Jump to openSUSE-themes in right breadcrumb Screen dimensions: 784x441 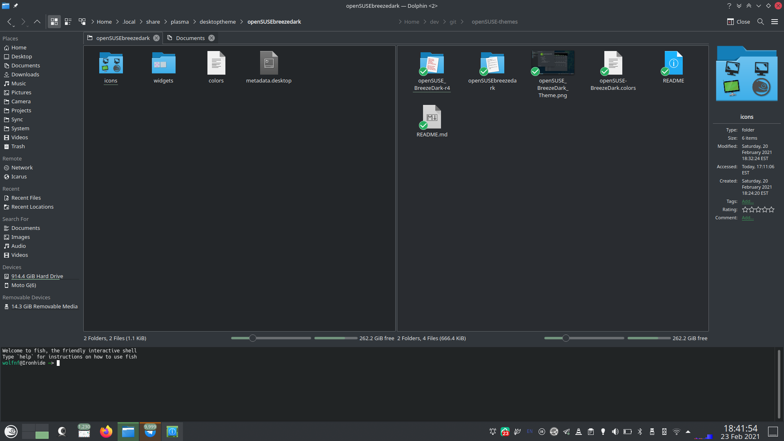tap(494, 22)
